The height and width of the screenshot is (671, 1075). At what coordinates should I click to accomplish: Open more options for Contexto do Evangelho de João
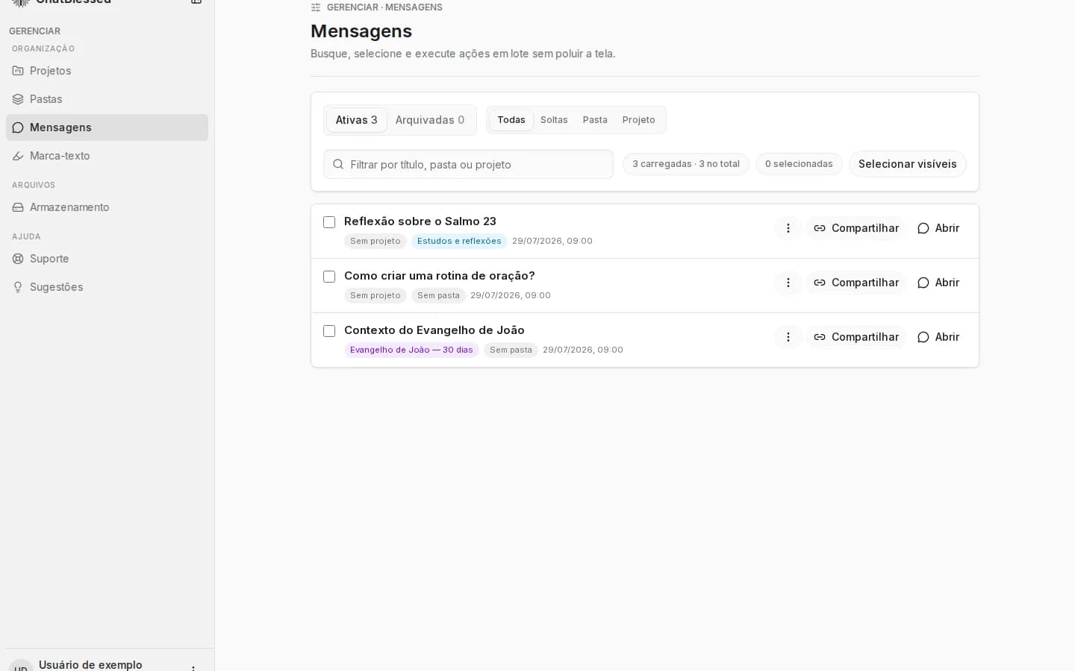coord(788,337)
